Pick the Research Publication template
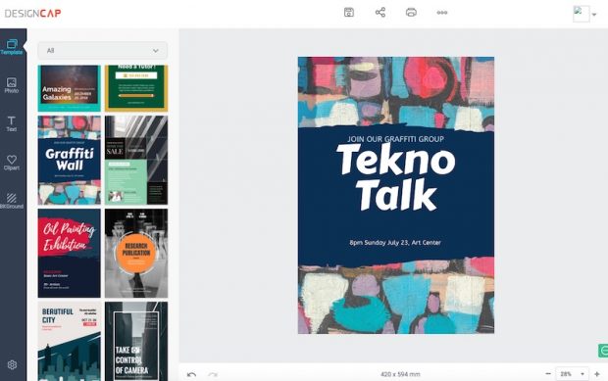Screen dimensions: 608x381 coord(136,254)
